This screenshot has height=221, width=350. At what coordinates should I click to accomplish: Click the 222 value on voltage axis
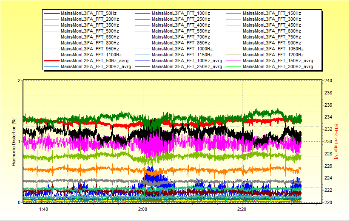pos(328,191)
